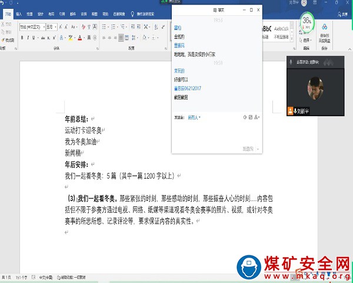Center the paragraph text
The image size is (353, 283).
click(109, 38)
